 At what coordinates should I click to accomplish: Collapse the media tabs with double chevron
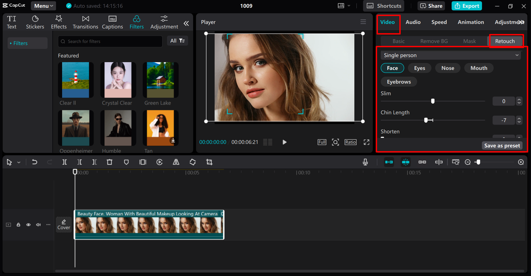coord(186,24)
